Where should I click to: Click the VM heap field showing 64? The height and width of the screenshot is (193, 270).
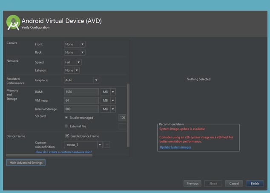[81, 101]
